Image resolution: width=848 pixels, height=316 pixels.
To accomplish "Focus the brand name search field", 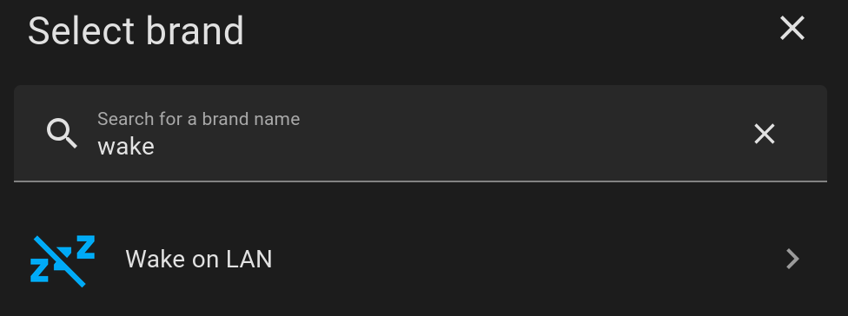I will 421,134.
